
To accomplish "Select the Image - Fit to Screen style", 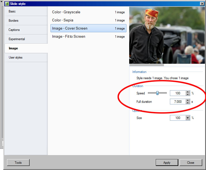I will 88,37.
